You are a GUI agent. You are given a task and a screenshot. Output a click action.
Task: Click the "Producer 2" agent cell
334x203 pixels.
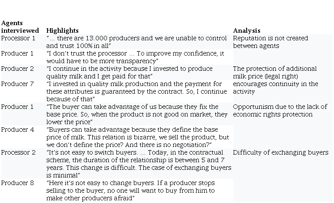click(x=17, y=69)
